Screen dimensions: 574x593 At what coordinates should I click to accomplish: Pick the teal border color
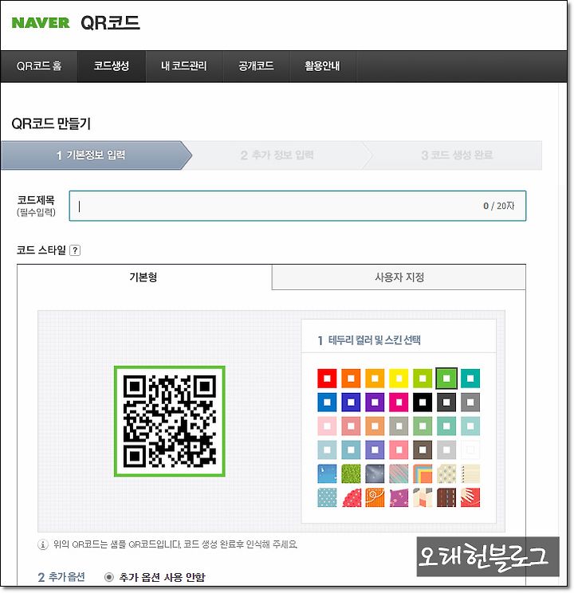pyautogui.click(x=470, y=378)
